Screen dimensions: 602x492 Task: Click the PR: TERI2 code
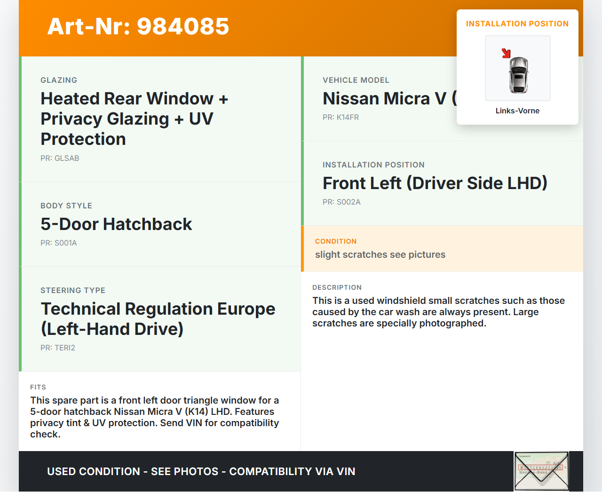pos(58,348)
